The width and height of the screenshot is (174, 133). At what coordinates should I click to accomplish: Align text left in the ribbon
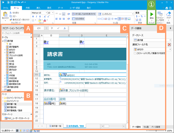[x=57, y=19]
